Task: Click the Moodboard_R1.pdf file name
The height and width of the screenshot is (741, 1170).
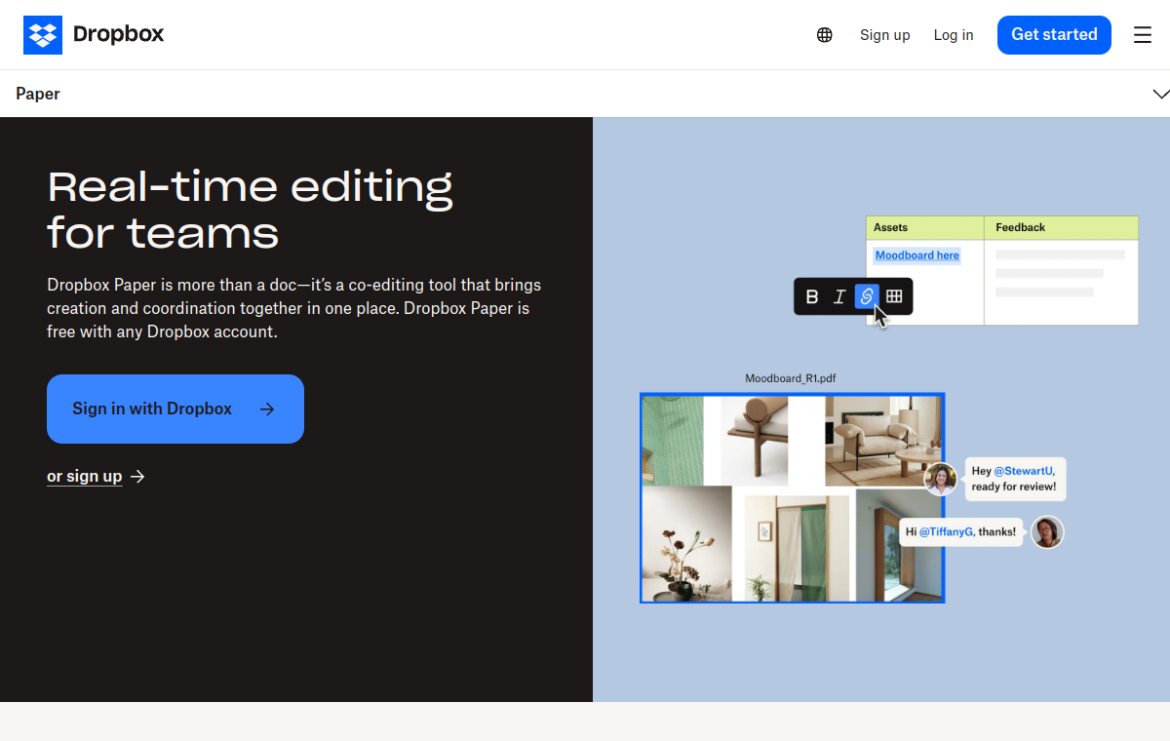Action: (791, 378)
